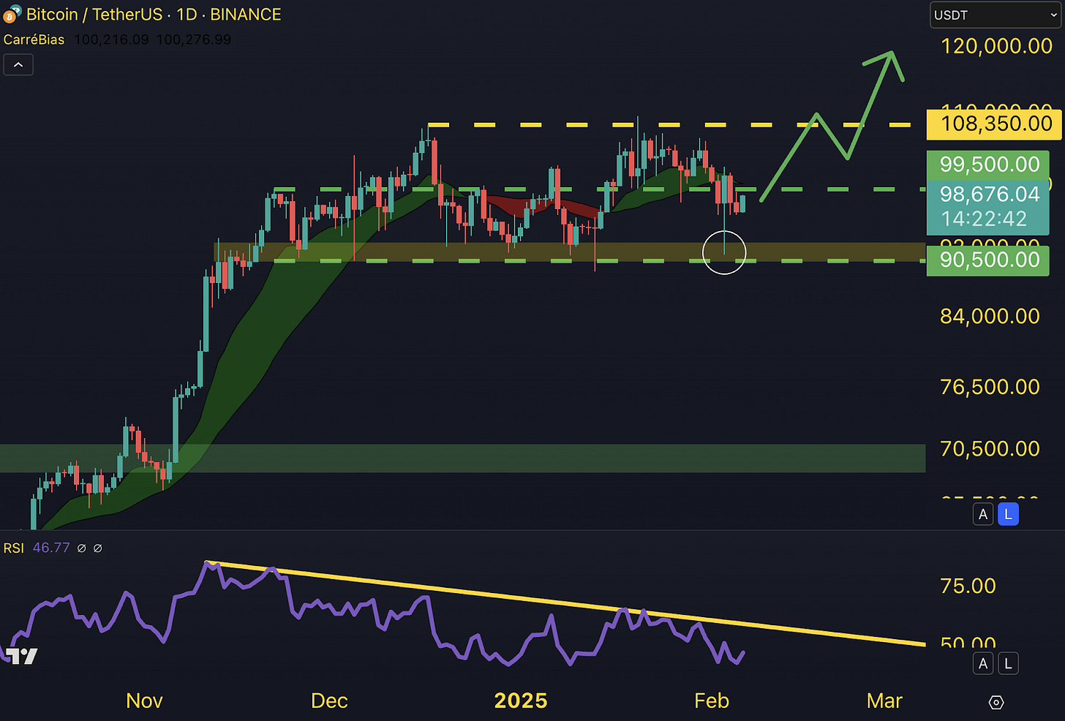This screenshot has width=1065, height=721.
Task: Click the RSI value 46.77
Action: (51, 548)
